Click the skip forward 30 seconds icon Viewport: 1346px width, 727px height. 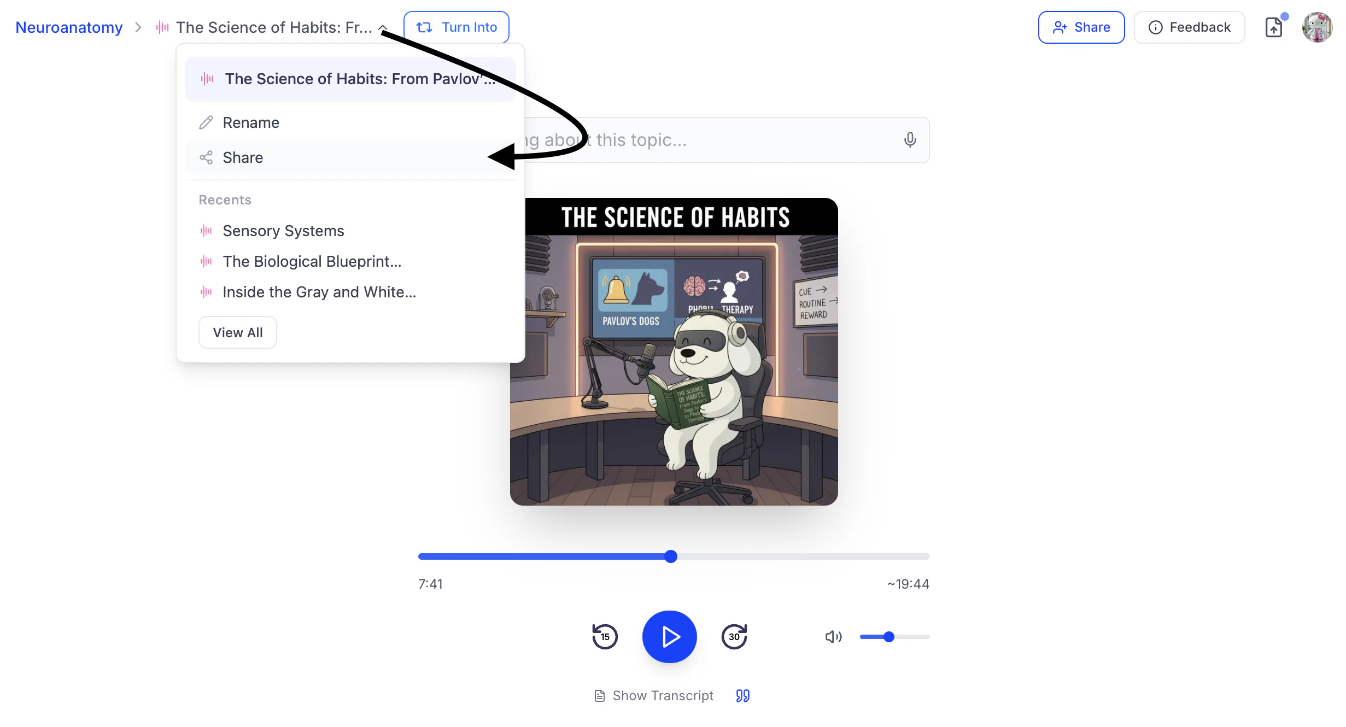(734, 636)
